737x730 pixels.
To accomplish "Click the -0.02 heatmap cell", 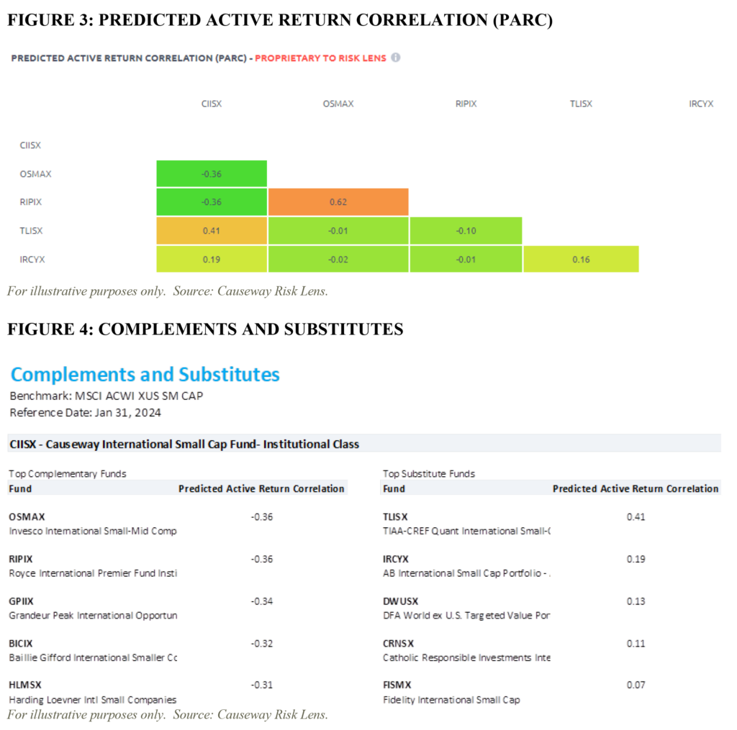I will pyautogui.click(x=338, y=260).
